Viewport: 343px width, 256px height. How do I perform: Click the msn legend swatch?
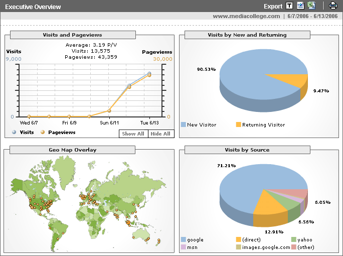pos(184,247)
